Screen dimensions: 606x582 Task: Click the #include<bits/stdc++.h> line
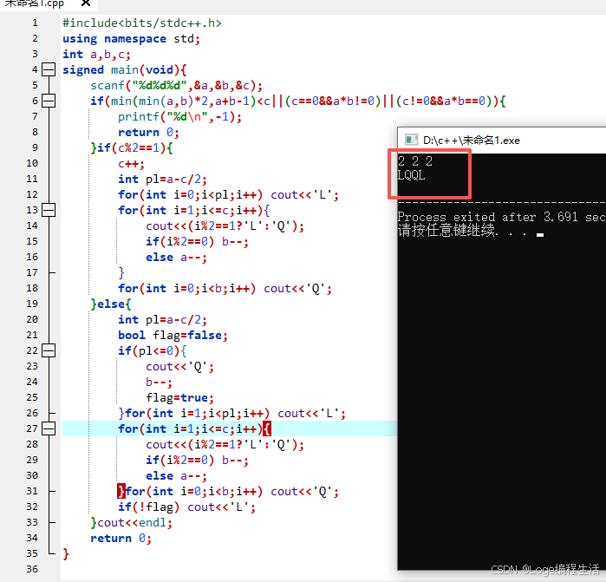[142, 23]
